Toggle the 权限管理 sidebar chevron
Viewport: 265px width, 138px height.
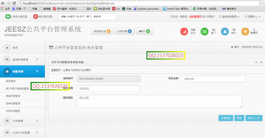tap(37, 71)
